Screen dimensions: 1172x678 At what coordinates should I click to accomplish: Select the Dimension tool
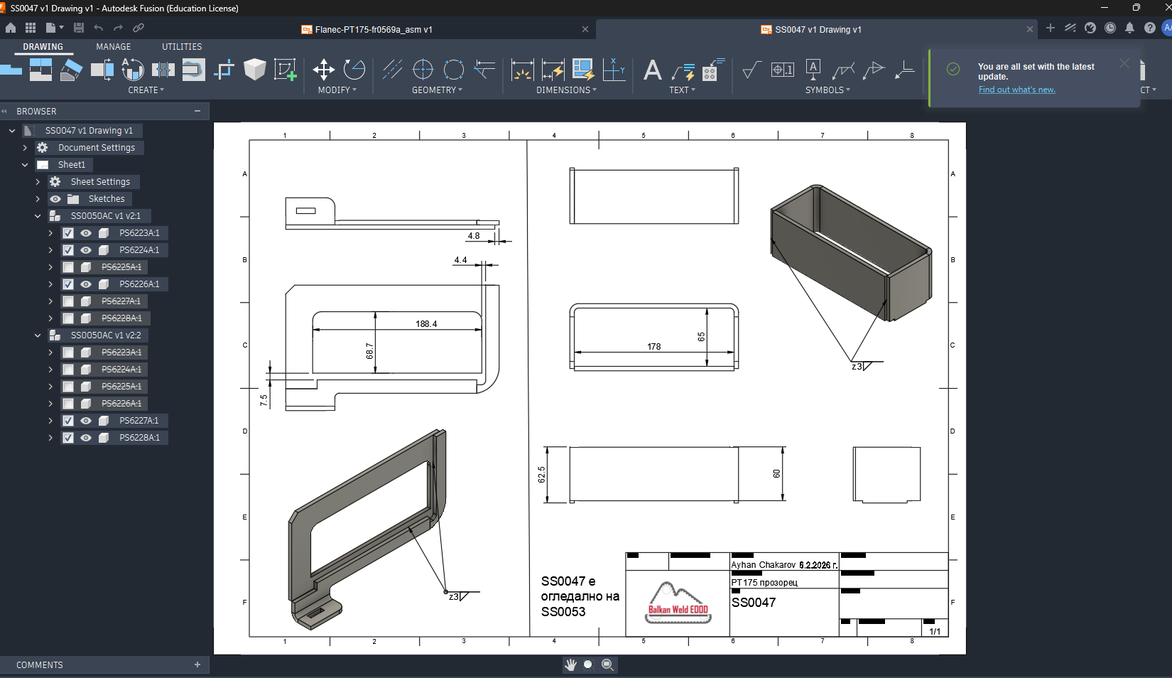click(522, 70)
